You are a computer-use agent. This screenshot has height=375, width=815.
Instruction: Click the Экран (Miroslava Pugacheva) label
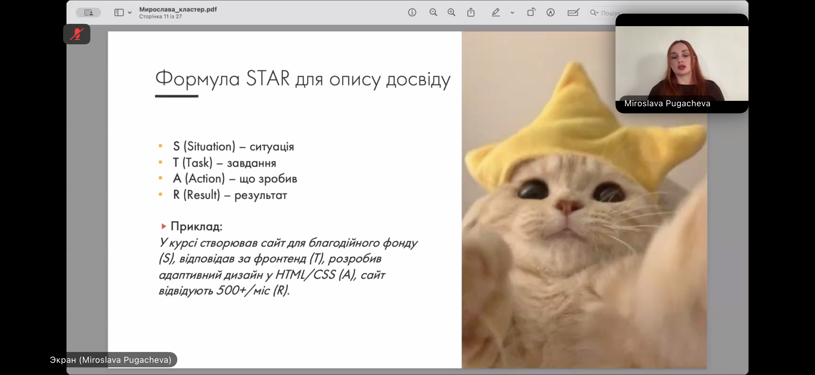pos(111,360)
